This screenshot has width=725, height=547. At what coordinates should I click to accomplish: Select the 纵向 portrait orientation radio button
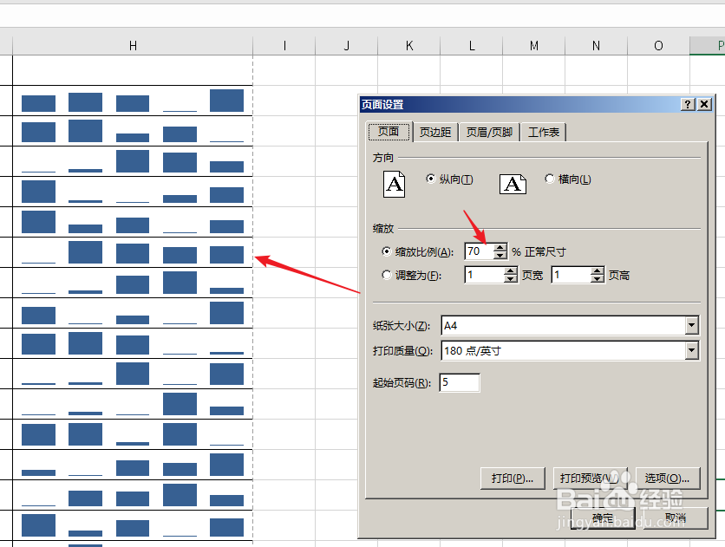click(430, 179)
